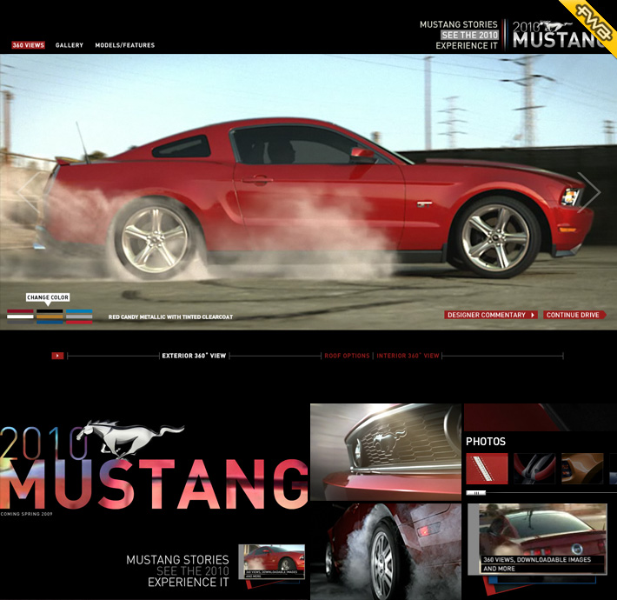Select See the 2010 in the lower panel
This screenshot has height=600, width=617.
193,570
